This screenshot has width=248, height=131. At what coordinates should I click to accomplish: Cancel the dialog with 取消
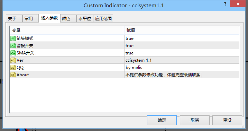point(195,120)
